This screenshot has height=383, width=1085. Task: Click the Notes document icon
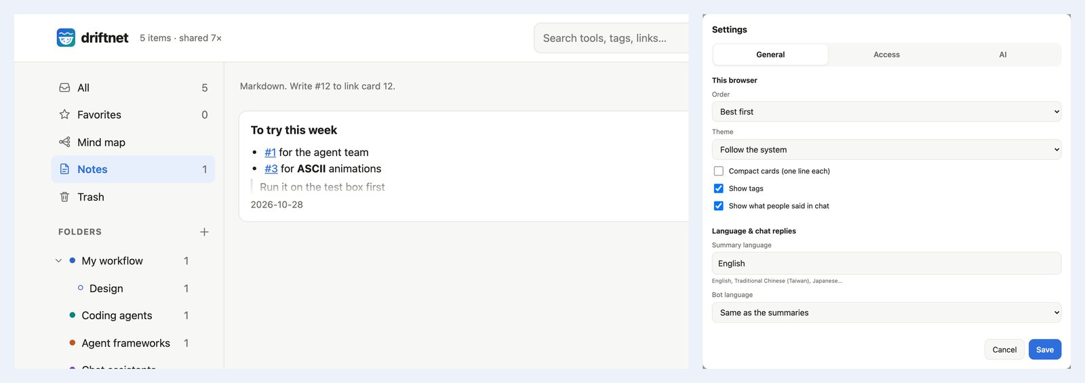coord(64,169)
